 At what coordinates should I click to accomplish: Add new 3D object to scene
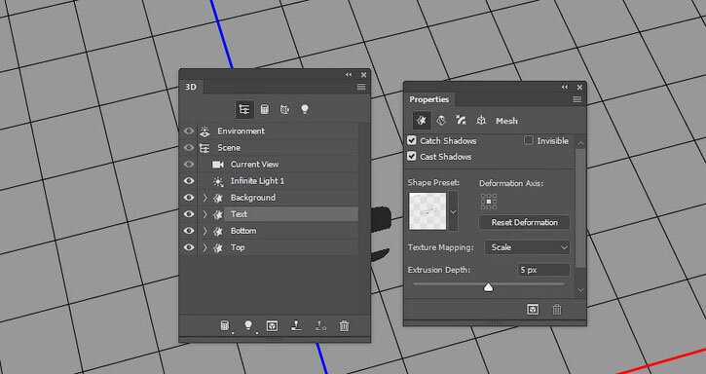click(x=224, y=325)
